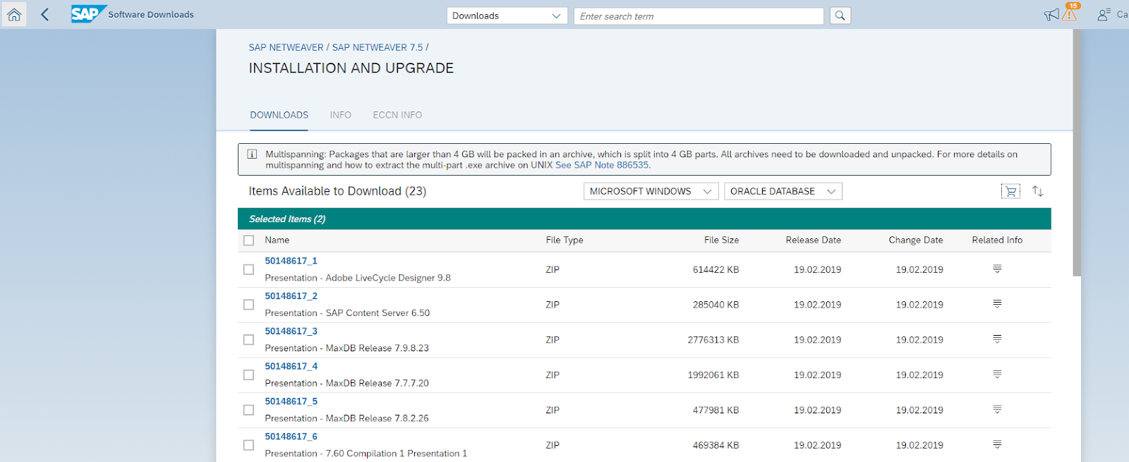Click the Software Downloads title text

pos(151,15)
